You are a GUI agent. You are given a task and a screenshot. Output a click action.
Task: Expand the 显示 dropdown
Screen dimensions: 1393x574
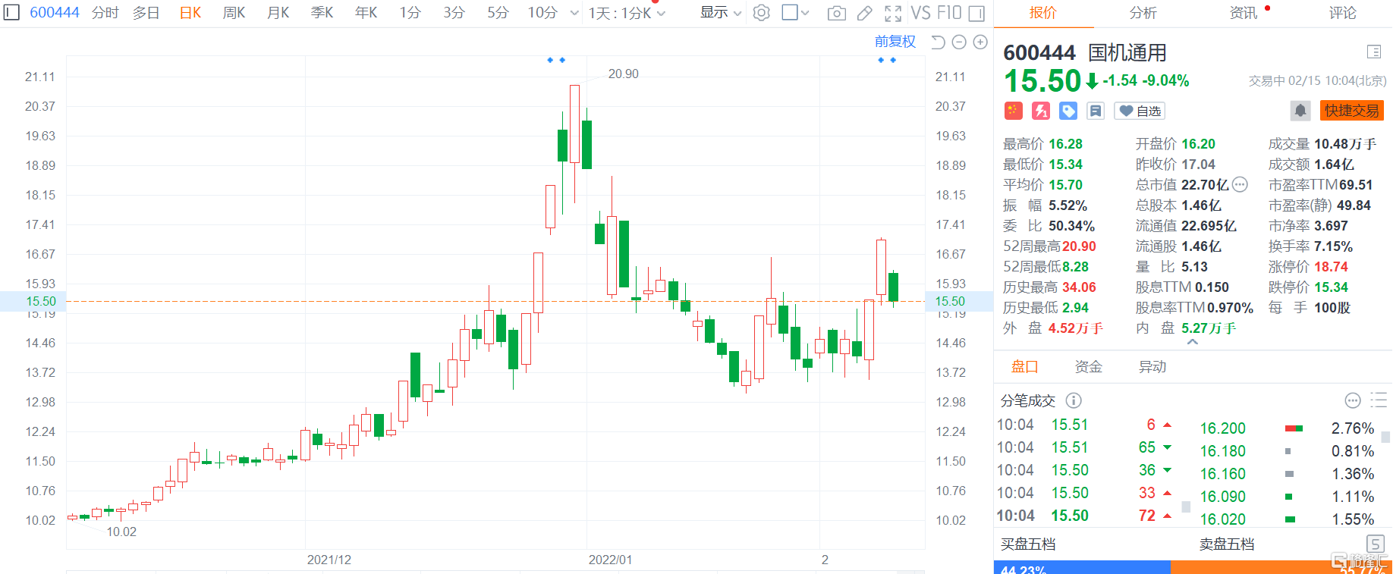coord(720,13)
